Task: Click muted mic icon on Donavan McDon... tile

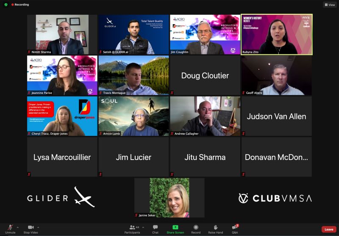Action: 243,174
